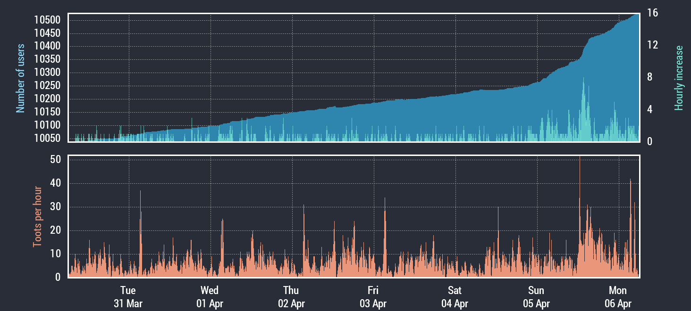Screen dimensions: 691x311
Task: Select the Sun 05 Apr date label
Action: [536, 296]
